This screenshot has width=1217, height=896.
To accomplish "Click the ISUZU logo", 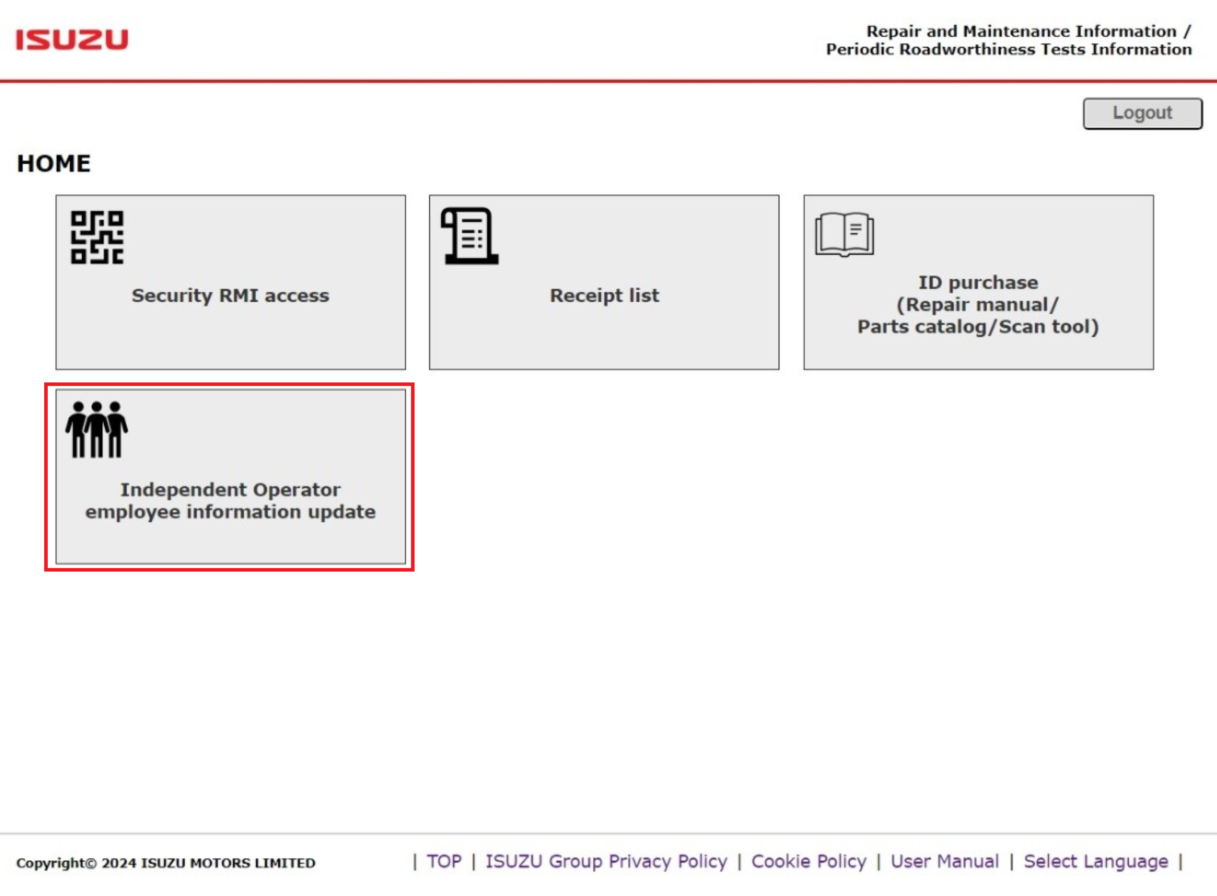I will pos(72,40).
